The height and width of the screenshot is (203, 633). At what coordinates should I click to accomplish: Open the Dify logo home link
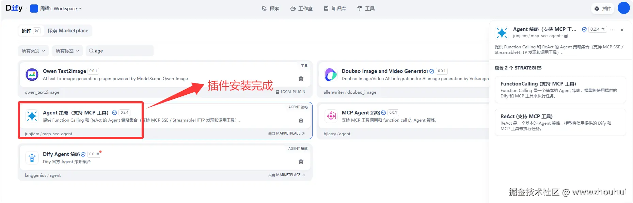click(x=14, y=8)
